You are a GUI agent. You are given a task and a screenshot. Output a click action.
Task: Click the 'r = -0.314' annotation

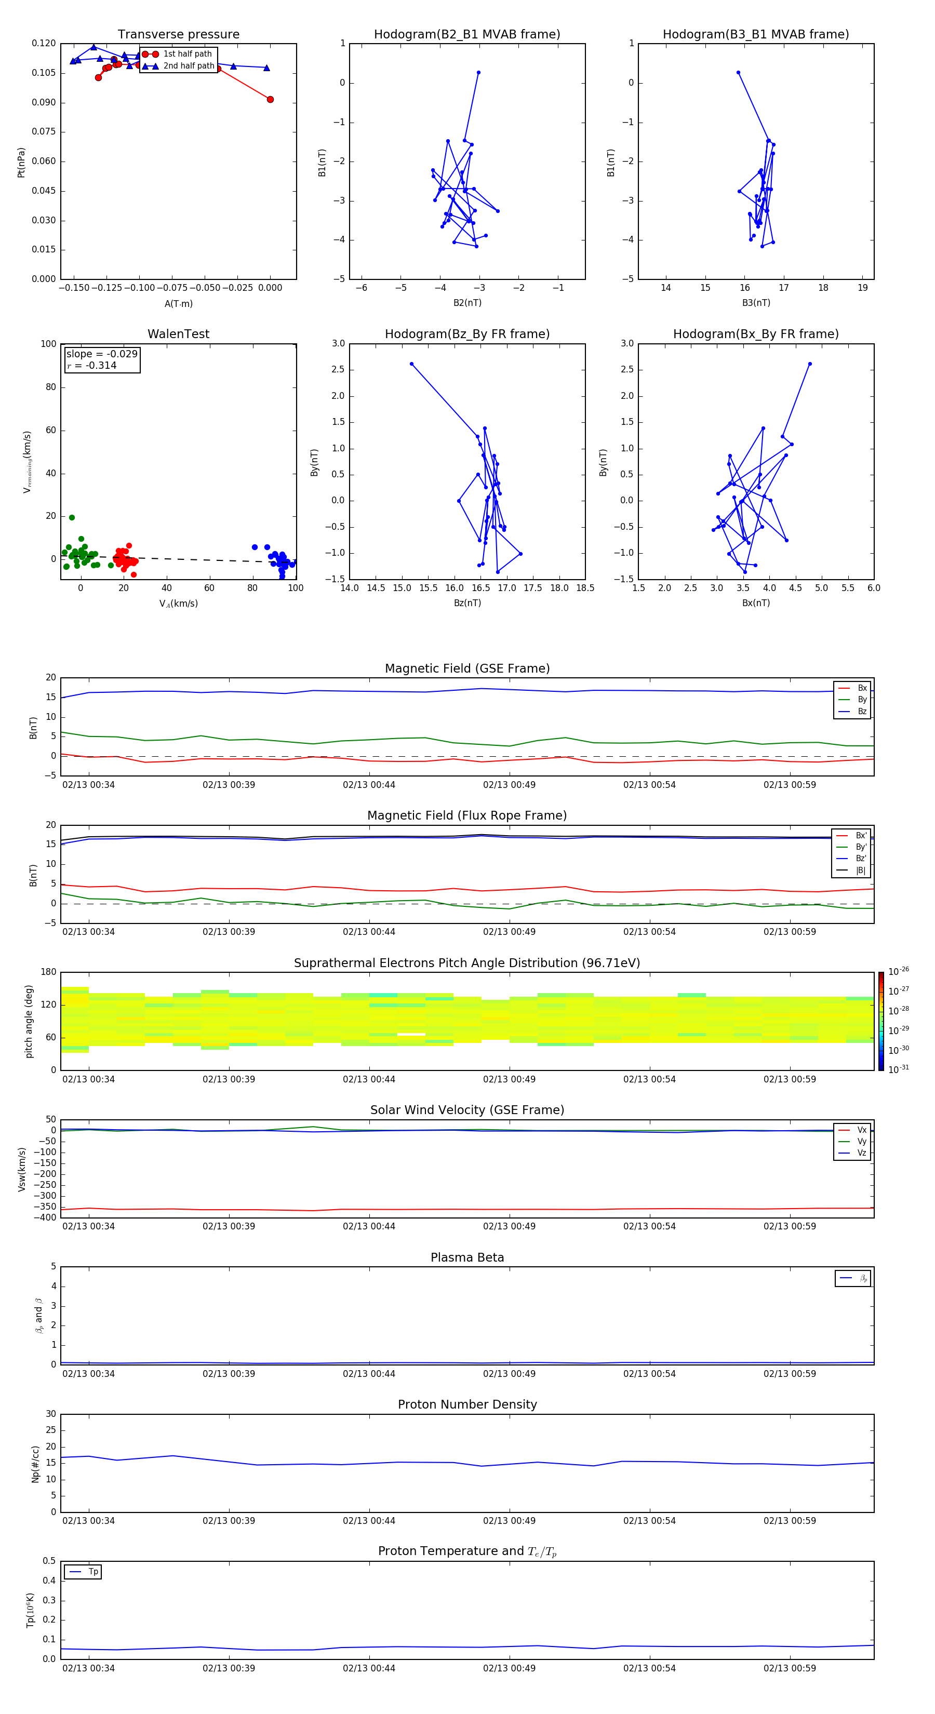(x=92, y=365)
